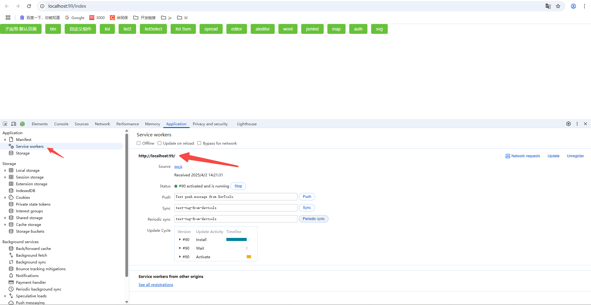This screenshot has width=591, height=305.
Task: Expand the #90 Install row in Update Cycle
Action: tap(180, 239)
